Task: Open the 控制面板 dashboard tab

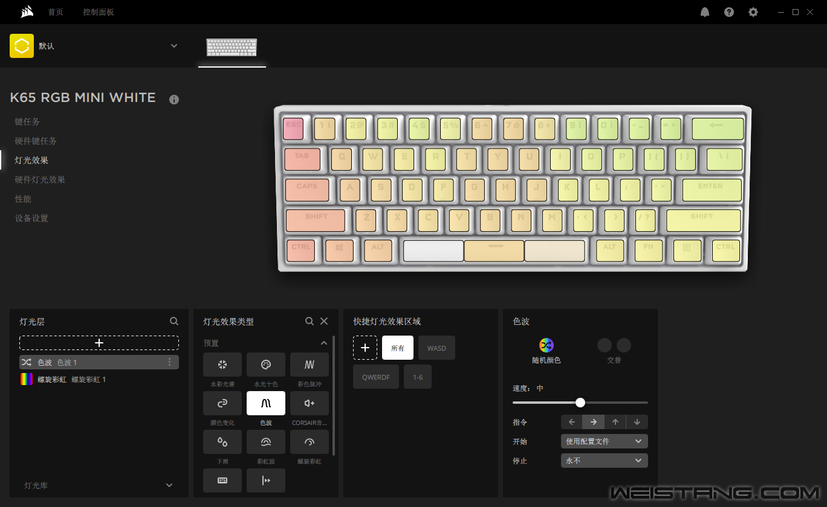Action: click(x=99, y=12)
